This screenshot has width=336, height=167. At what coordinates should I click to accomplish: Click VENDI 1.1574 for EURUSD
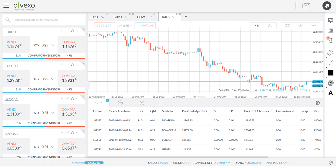pos(16,45)
